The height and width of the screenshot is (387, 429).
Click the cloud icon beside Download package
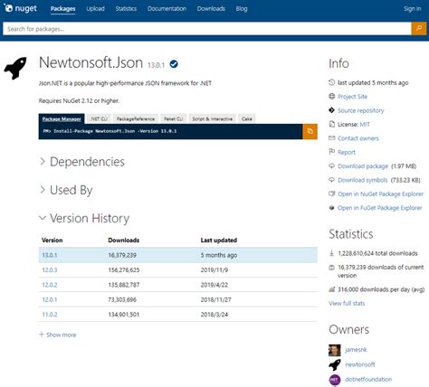pos(331,165)
